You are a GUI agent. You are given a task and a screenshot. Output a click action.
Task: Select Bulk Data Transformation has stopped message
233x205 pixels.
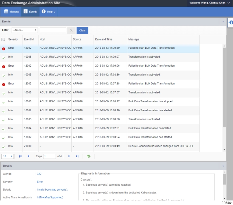click(151, 101)
